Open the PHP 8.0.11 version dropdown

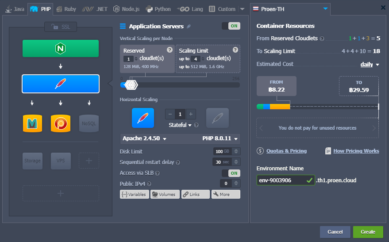[x=220, y=138]
